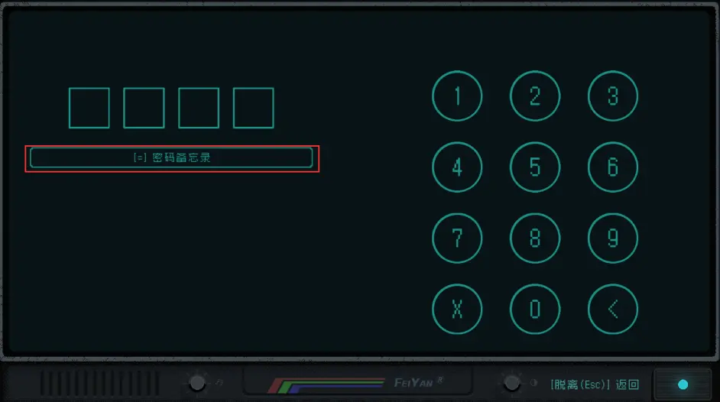Image resolution: width=720 pixels, height=402 pixels.
Task: Clear the code with the X key
Action: click(x=457, y=309)
